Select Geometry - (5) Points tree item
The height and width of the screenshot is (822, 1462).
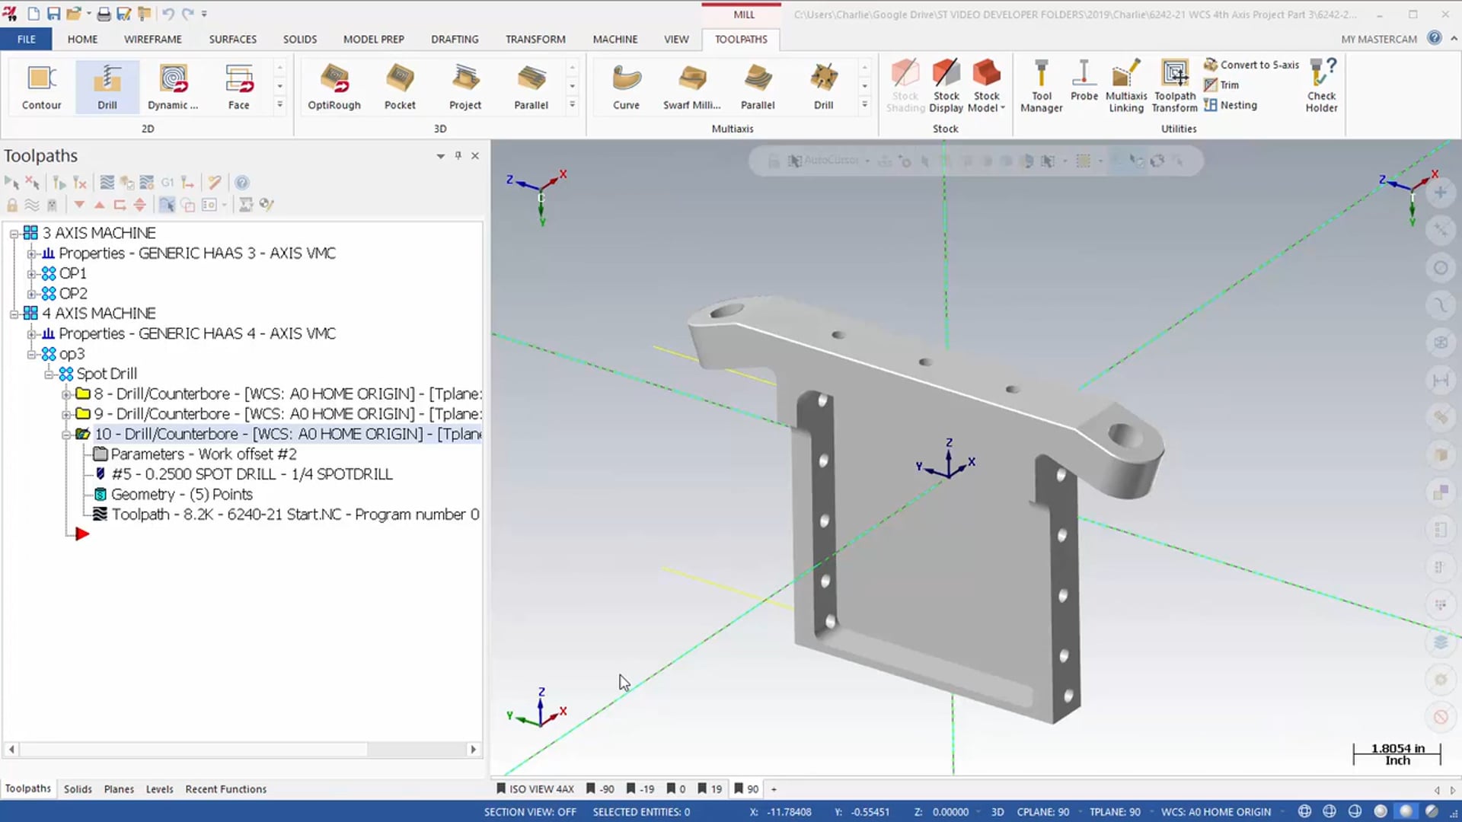tap(182, 494)
